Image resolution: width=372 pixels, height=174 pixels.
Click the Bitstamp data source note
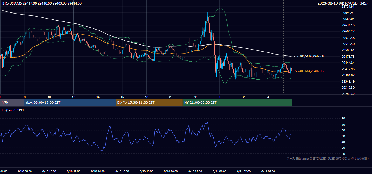click(328, 158)
